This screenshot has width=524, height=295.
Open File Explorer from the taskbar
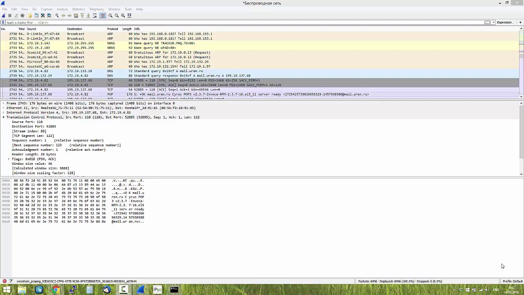click(x=22, y=290)
